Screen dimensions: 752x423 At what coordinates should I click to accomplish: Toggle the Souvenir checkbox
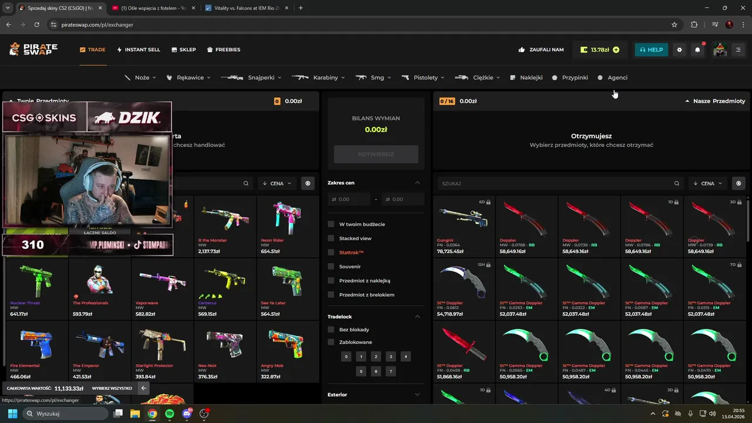pos(331,267)
